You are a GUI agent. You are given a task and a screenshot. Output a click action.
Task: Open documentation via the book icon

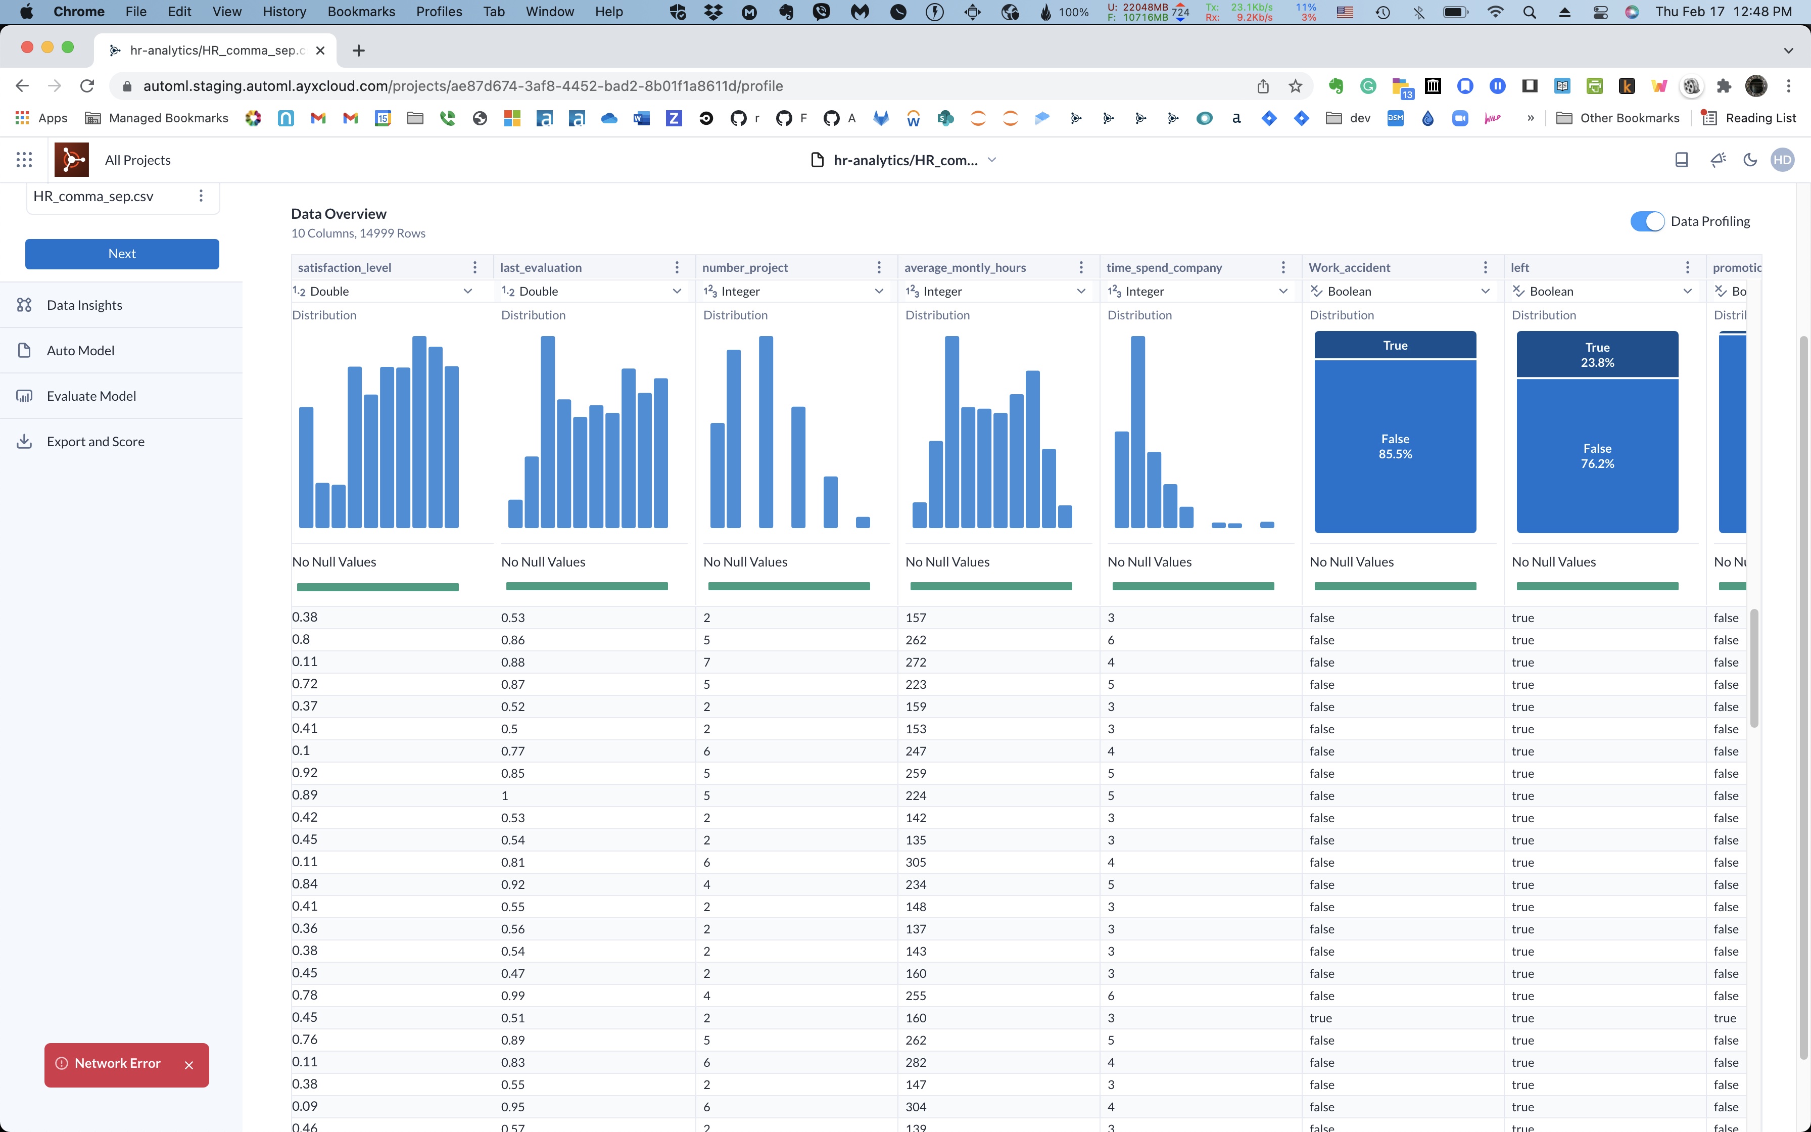1681,160
